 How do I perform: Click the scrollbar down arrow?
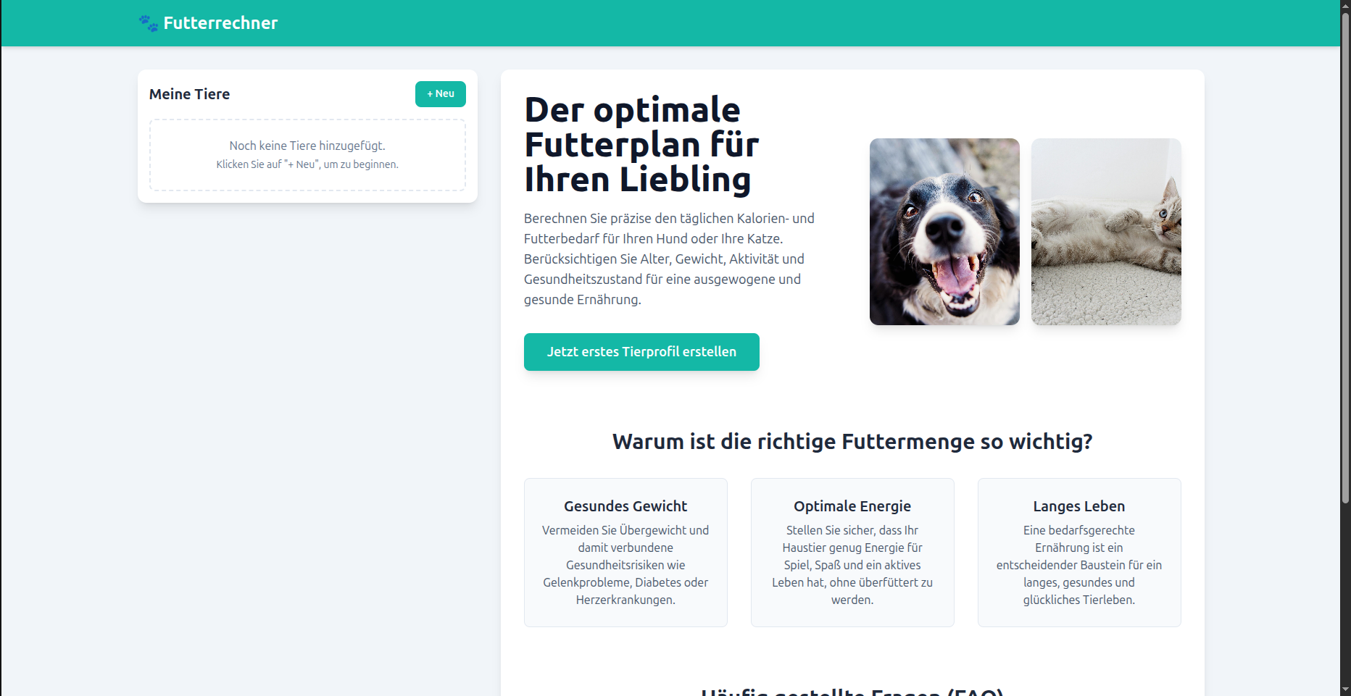1345,689
